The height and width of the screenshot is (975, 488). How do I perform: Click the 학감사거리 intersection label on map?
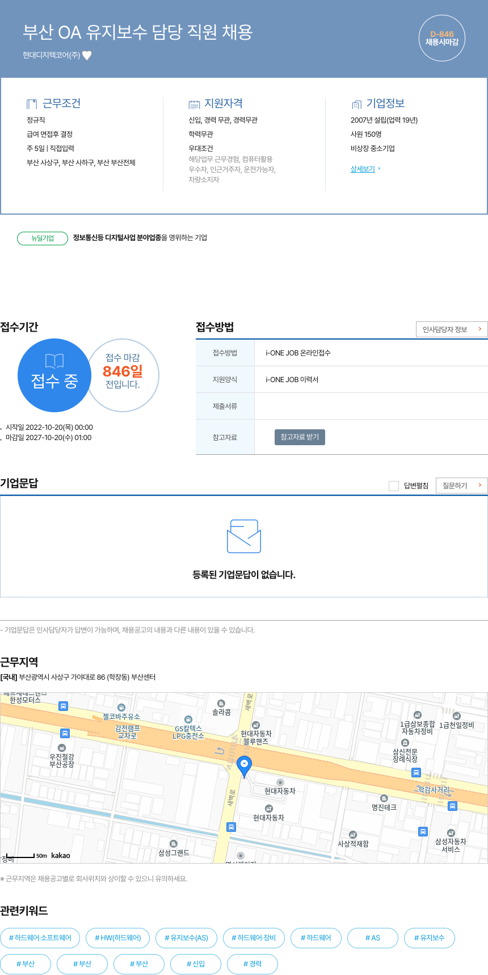tap(433, 790)
